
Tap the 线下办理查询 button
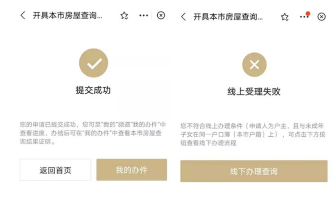click(x=254, y=171)
